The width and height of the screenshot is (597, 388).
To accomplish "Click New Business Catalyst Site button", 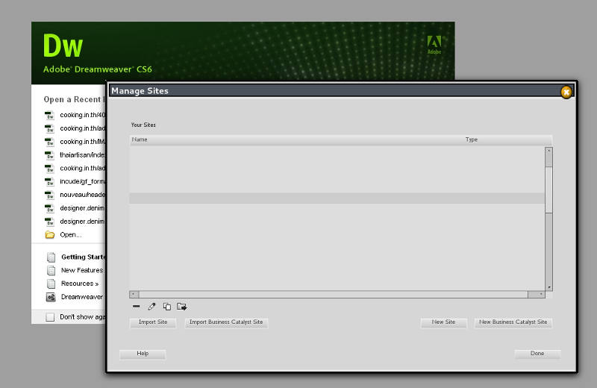I will coord(513,322).
